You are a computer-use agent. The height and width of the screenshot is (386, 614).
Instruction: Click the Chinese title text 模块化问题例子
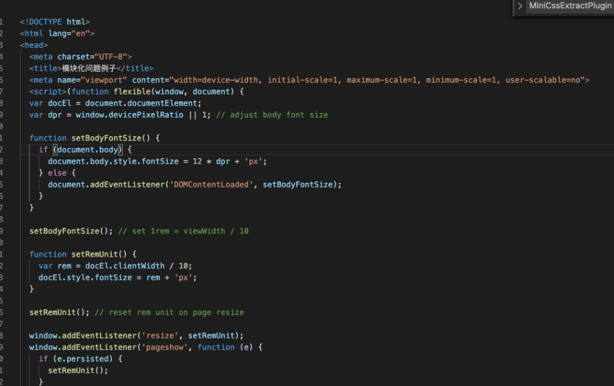[89, 68]
